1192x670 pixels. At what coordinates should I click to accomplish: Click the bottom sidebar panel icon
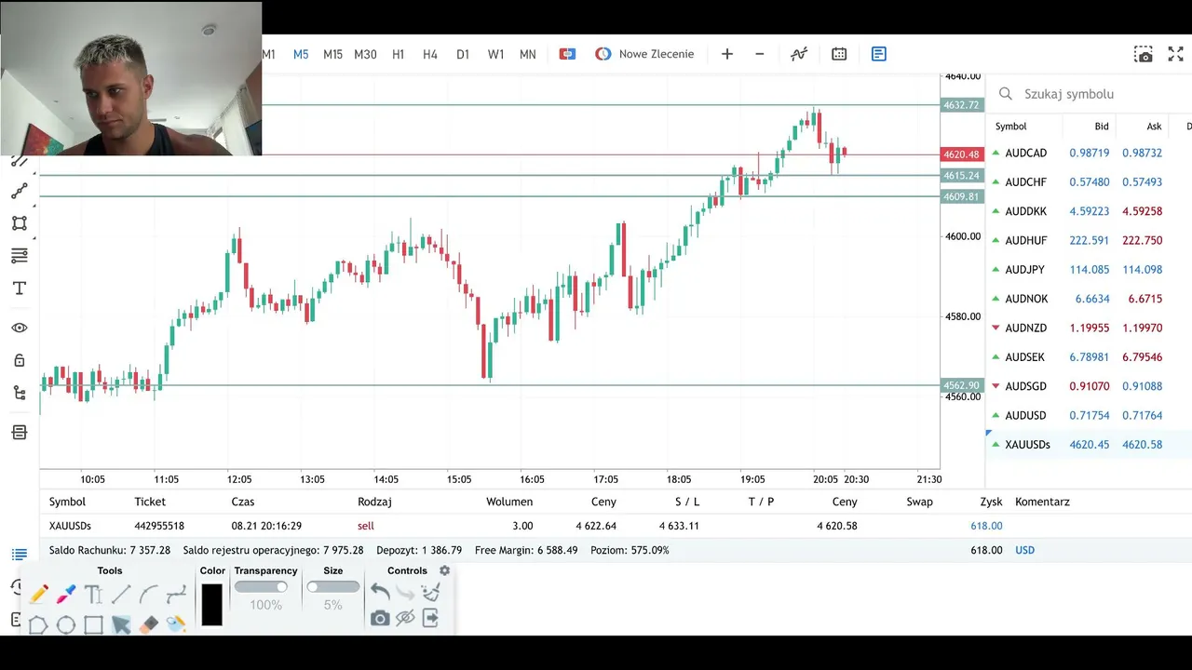pyautogui.click(x=19, y=432)
